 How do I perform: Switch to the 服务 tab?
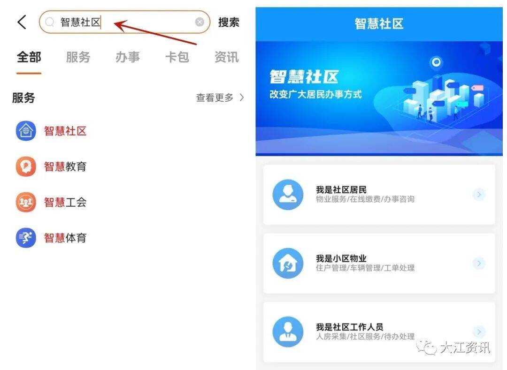(x=78, y=57)
